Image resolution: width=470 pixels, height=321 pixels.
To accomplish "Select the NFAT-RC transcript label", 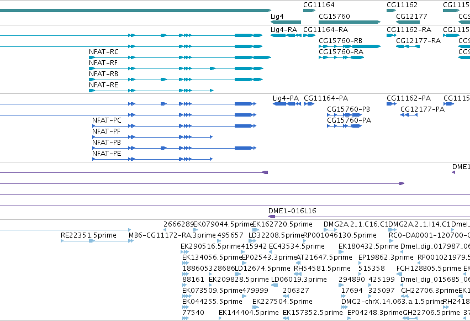I will 104,51.
